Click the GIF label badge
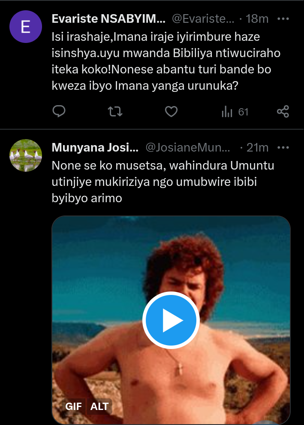Screen dimensions: 304x425 pyautogui.click(x=74, y=406)
